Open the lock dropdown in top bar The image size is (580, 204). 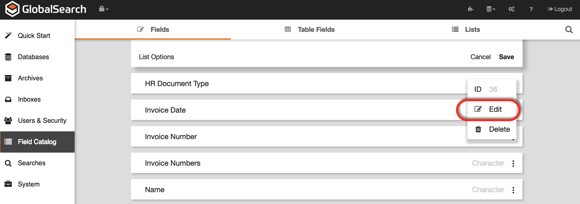(x=104, y=9)
